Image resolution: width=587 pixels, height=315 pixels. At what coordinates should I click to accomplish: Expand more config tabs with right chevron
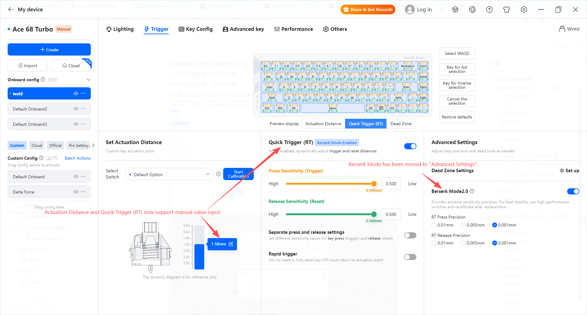93,145
